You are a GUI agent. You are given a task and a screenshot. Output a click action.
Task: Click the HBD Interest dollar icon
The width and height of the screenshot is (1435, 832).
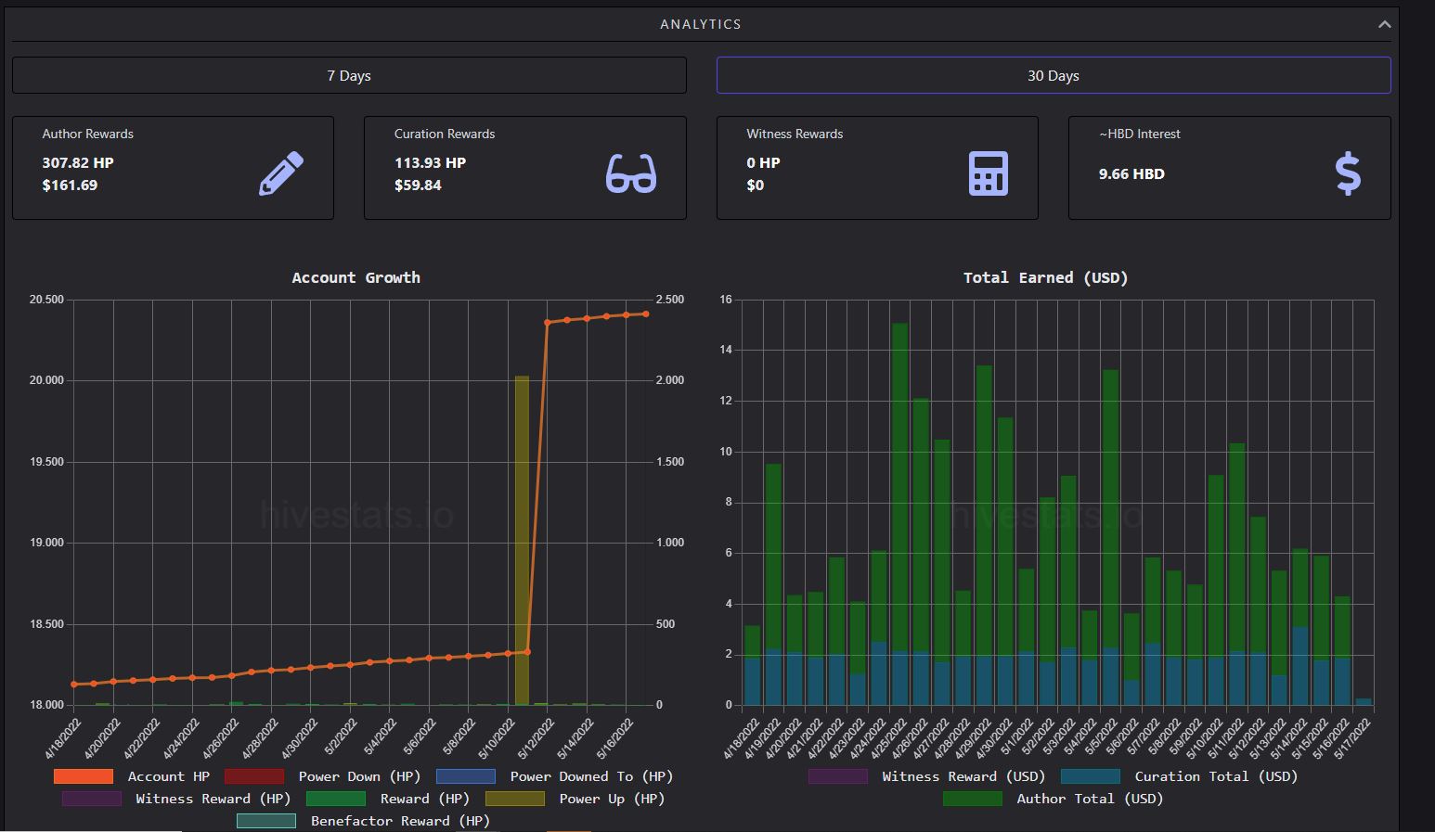(x=1347, y=173)
